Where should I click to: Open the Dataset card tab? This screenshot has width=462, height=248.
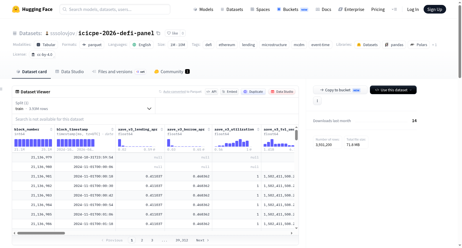tap(31, 72)
